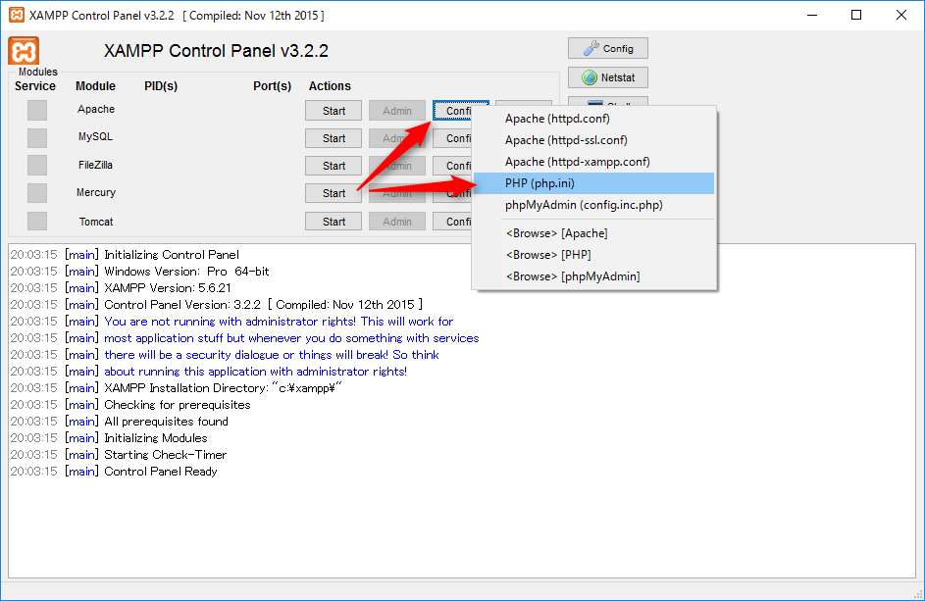The width and height of the screenshot is (925, 601).
Task: Select Apache (httpd.conf) menu entry
Action: pyautogui.click(x=594, y=119)
